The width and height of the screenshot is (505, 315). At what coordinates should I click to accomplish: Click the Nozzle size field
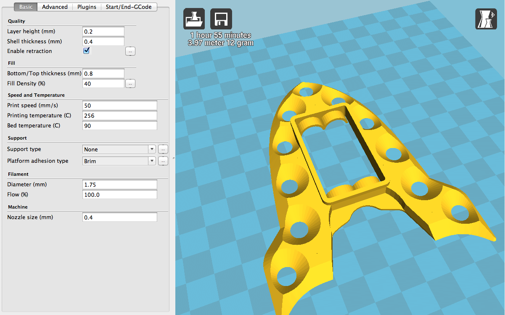120,217
